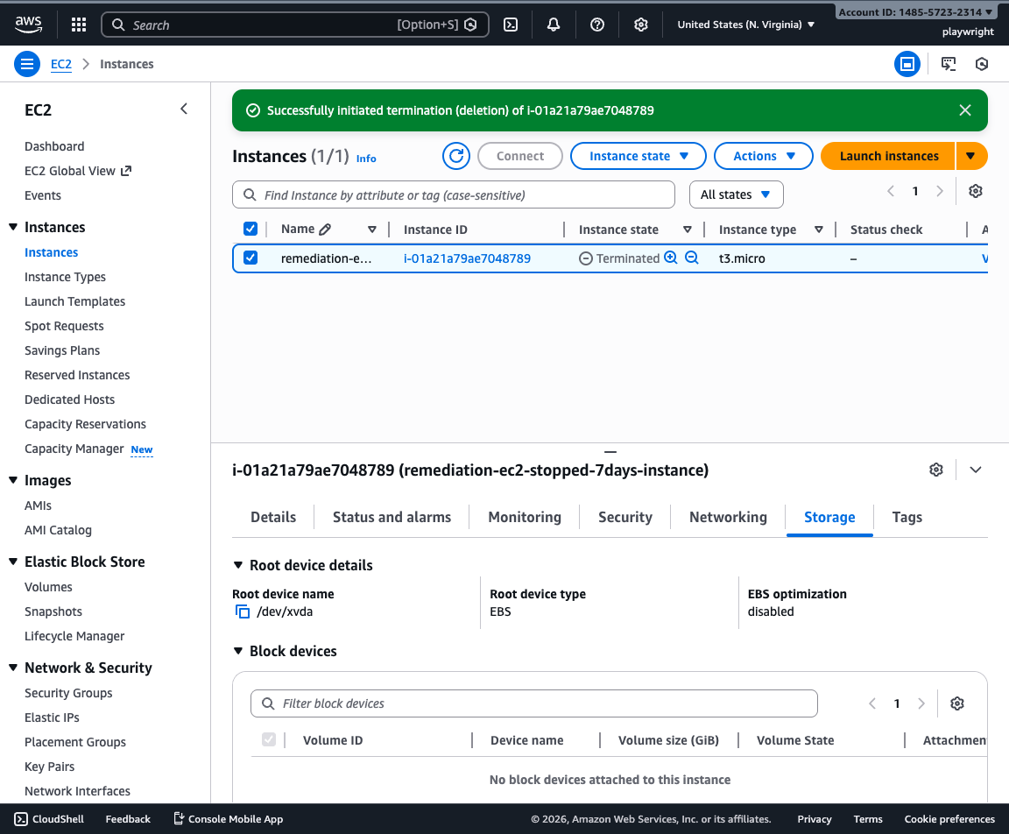Open the Tags tab
The width and height of the screenshot is (1009, 834).
pos(907,517)
